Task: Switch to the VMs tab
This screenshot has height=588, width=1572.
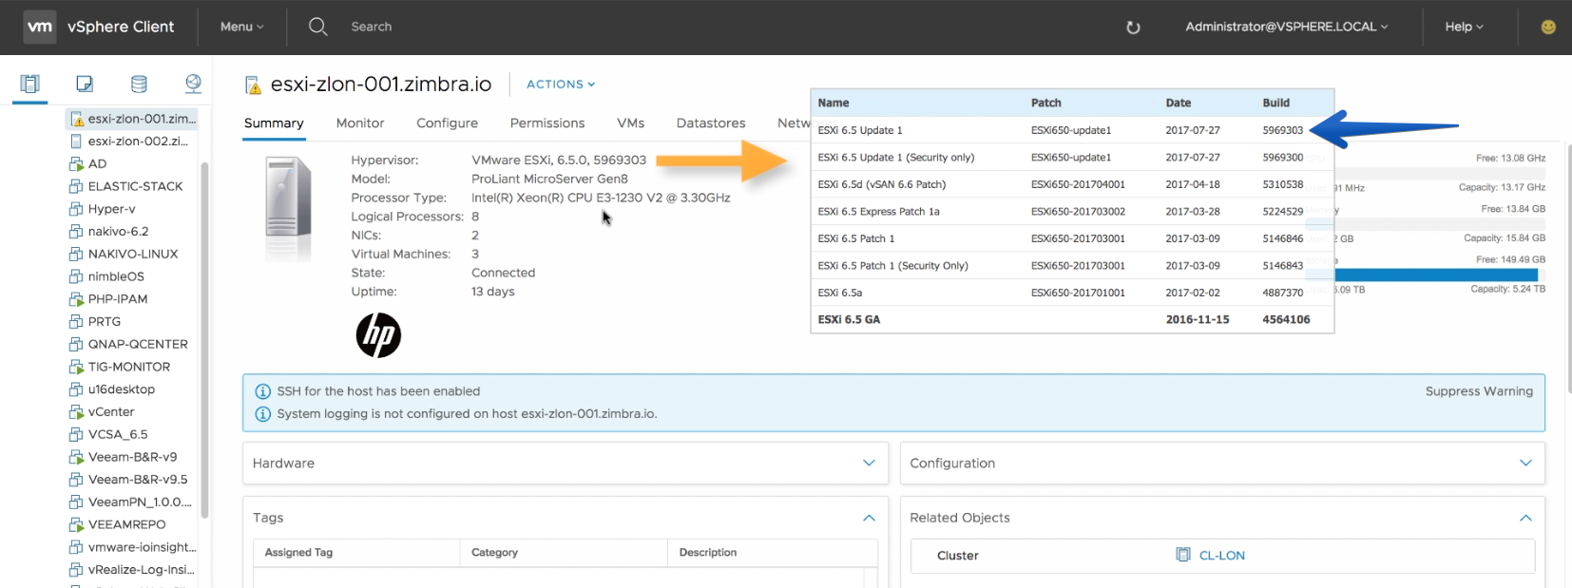Action: pyautogui.click(x=630, y=123)
